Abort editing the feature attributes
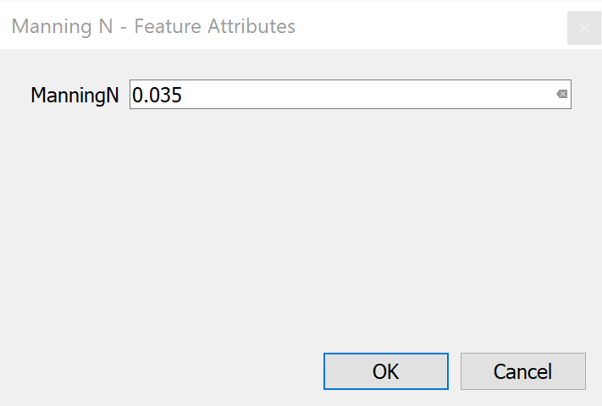This screenshot has height=406, width=602. 522,371
